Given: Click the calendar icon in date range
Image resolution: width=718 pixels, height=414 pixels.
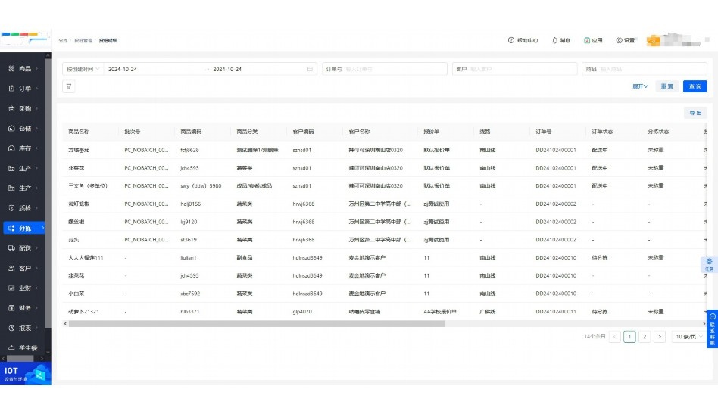Looking at the screenshot, I should coord(310,69).
